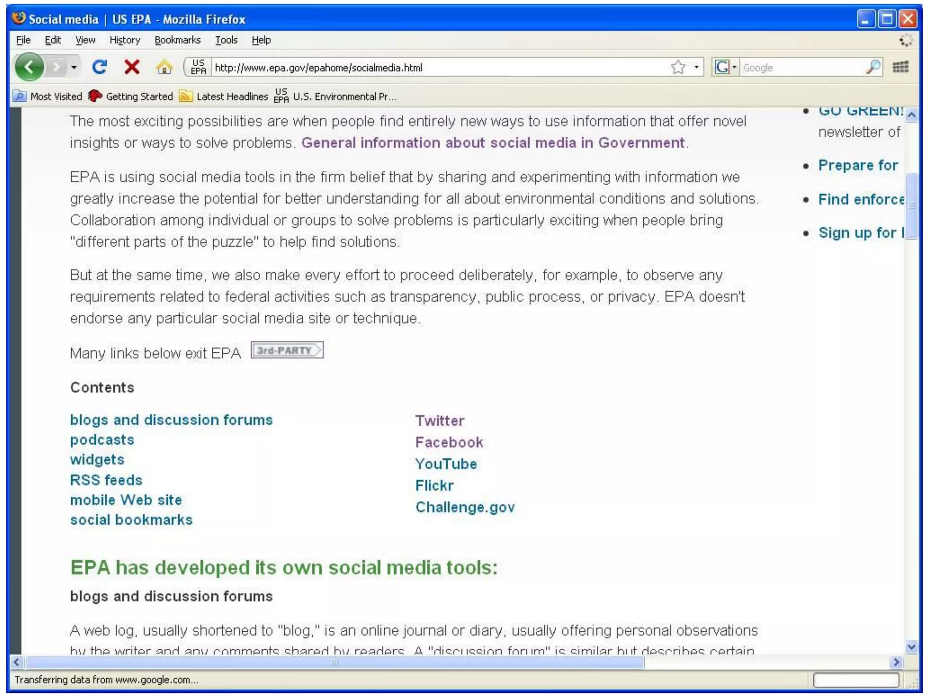The width and height of the screenshot is (929, 697).
Task: Open the Bookmarks menu
Action: tap(177, 40)
